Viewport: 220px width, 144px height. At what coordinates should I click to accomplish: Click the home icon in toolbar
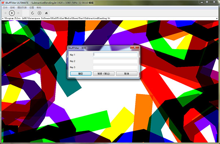tap(46, 13)
